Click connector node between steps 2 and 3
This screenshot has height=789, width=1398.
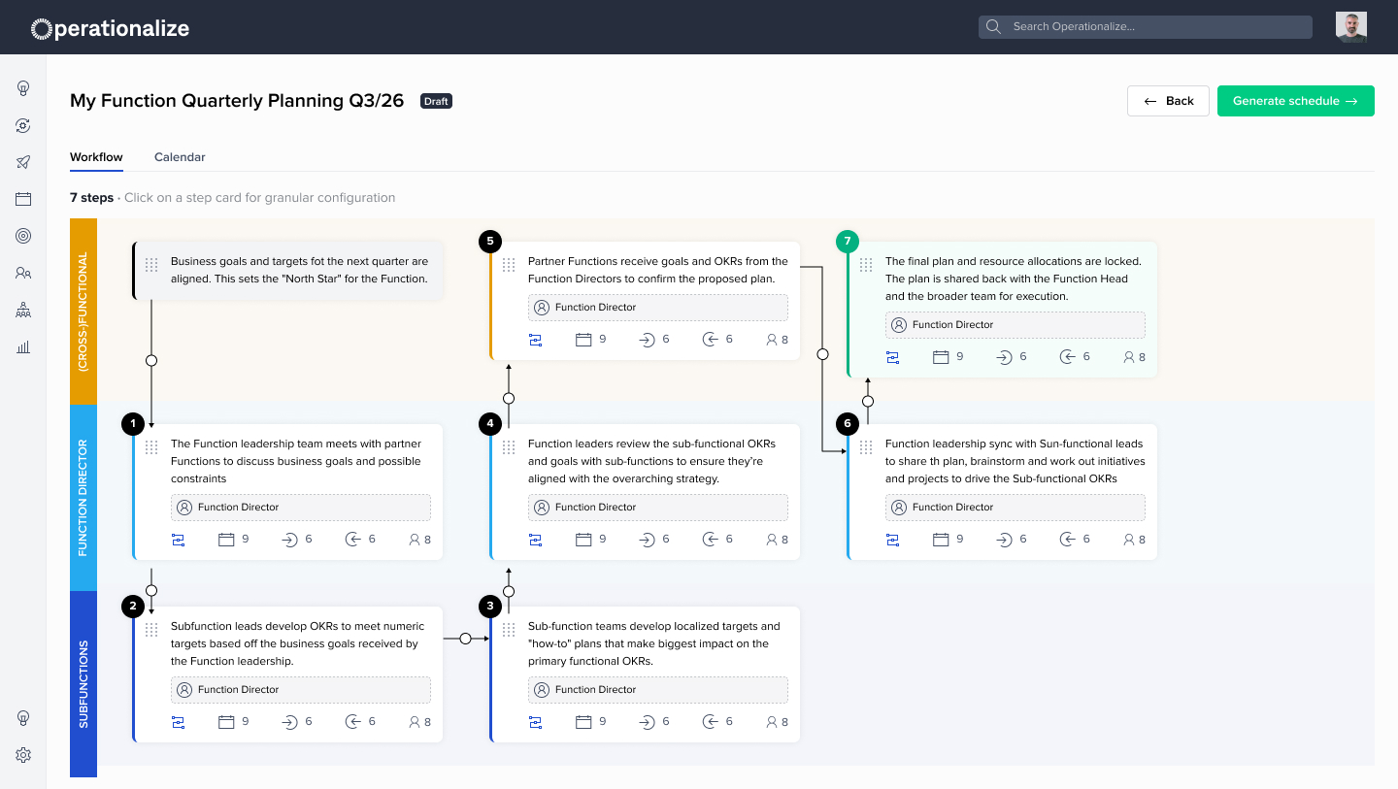tap(465, 639)
